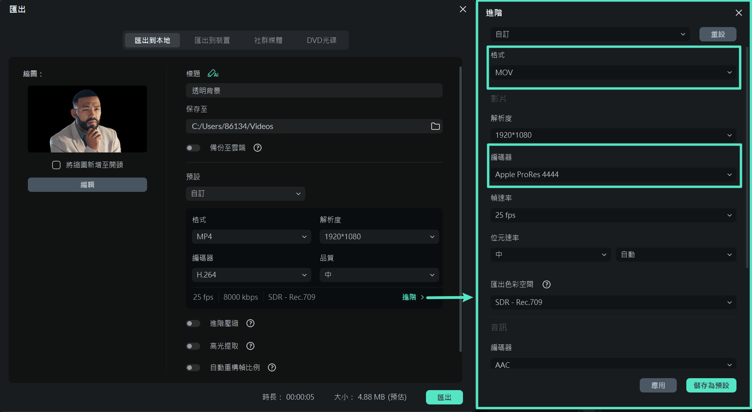Screen dimensions: 752x412
Task: Click the help icon next to 備份至雲端
Action: click(x=257, y=148)
